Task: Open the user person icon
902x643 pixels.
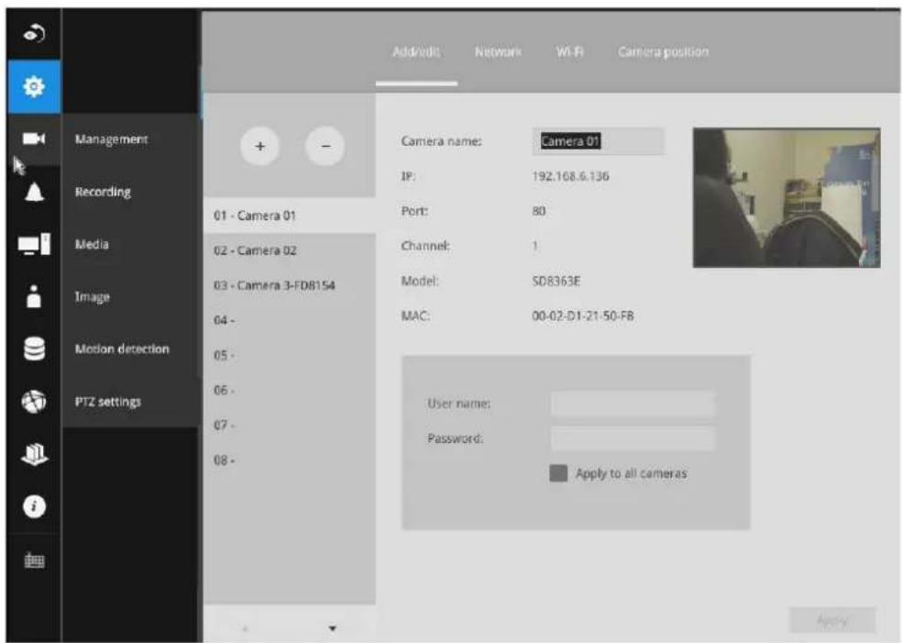Action: (34, 296)
